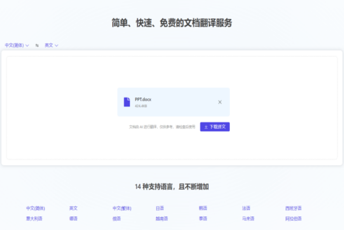Choose 日语 from supported languages
The image size is (344, 230).
(x=160, y=208)
